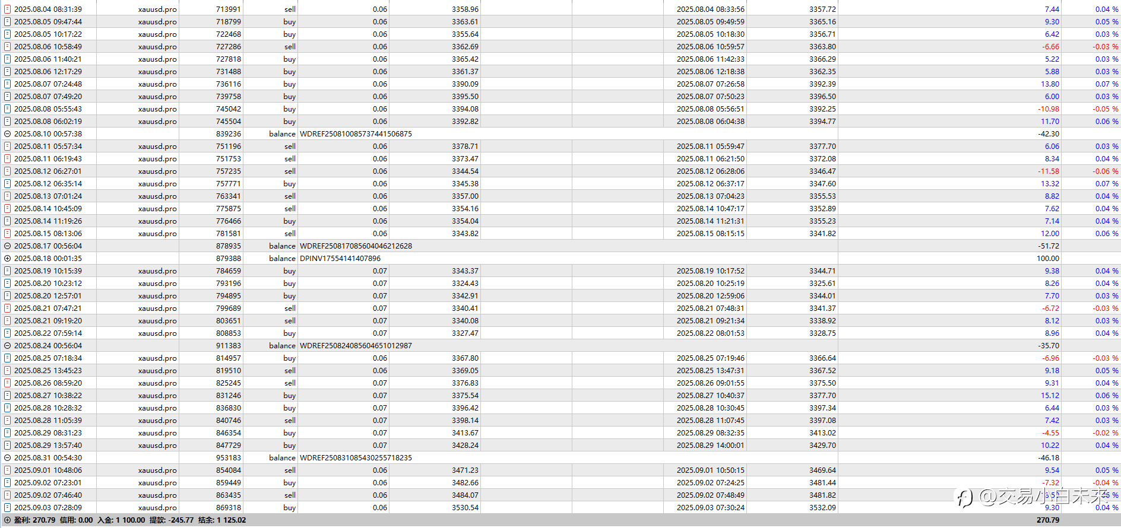This screenshot has width=1121, height=528.
Task: Click the comment WDREF250831085430255718235
Action: (x=356, y=457)
